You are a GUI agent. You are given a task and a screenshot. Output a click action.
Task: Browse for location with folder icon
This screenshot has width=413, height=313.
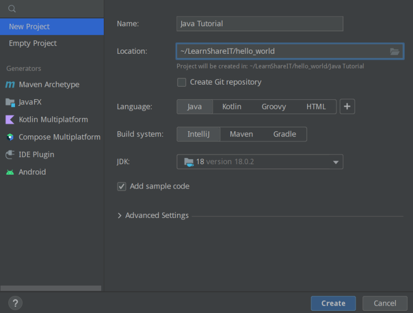pyautogui.click(x=394, y=51)
